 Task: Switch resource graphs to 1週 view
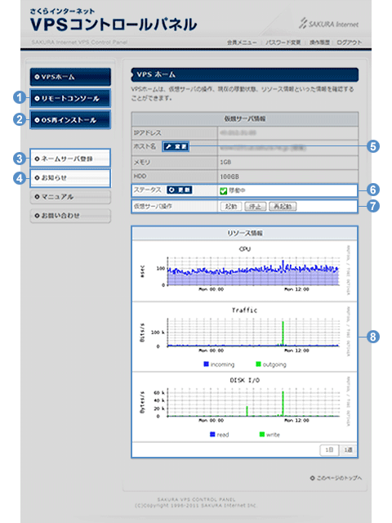coord(348,450)
